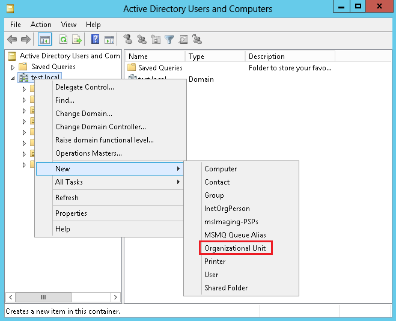The height and width of the screenshot is (321, 396).
Task: Select Change Domain... menu entry
Action: [109, 114]
